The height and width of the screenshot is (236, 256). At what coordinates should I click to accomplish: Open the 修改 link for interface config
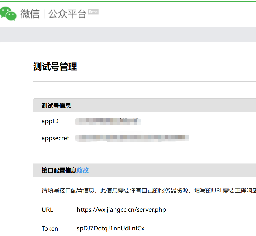pos(83,170)
